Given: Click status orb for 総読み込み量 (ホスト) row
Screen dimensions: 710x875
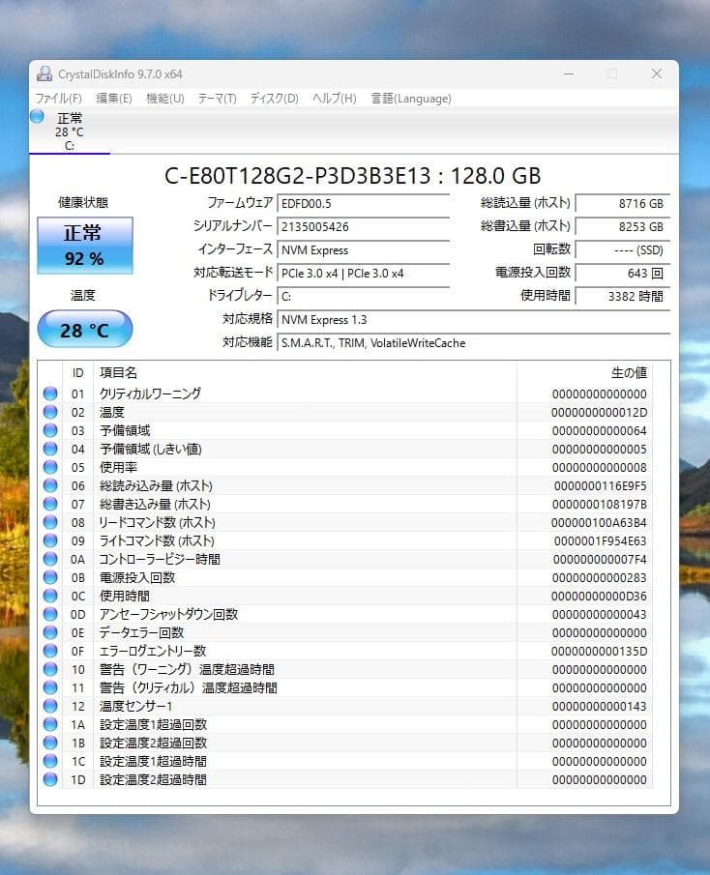Looking at the screenshot, I should 50,485.
